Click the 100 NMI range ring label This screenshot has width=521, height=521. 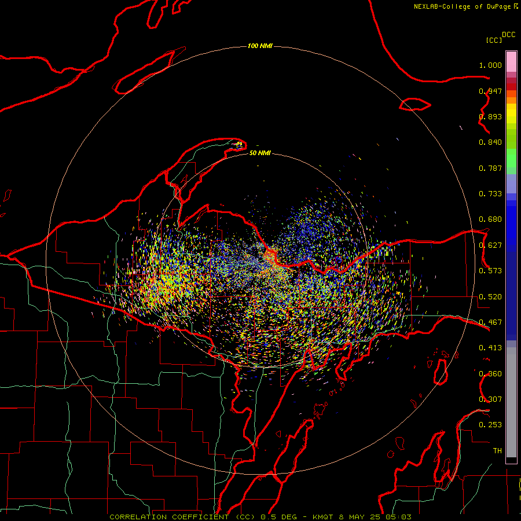pos(260,46)
